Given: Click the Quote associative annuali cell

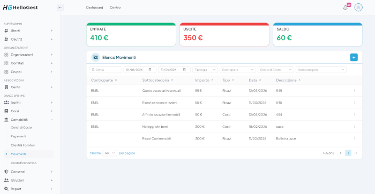Looking at the screenshot, I should [x=161, y=91].
